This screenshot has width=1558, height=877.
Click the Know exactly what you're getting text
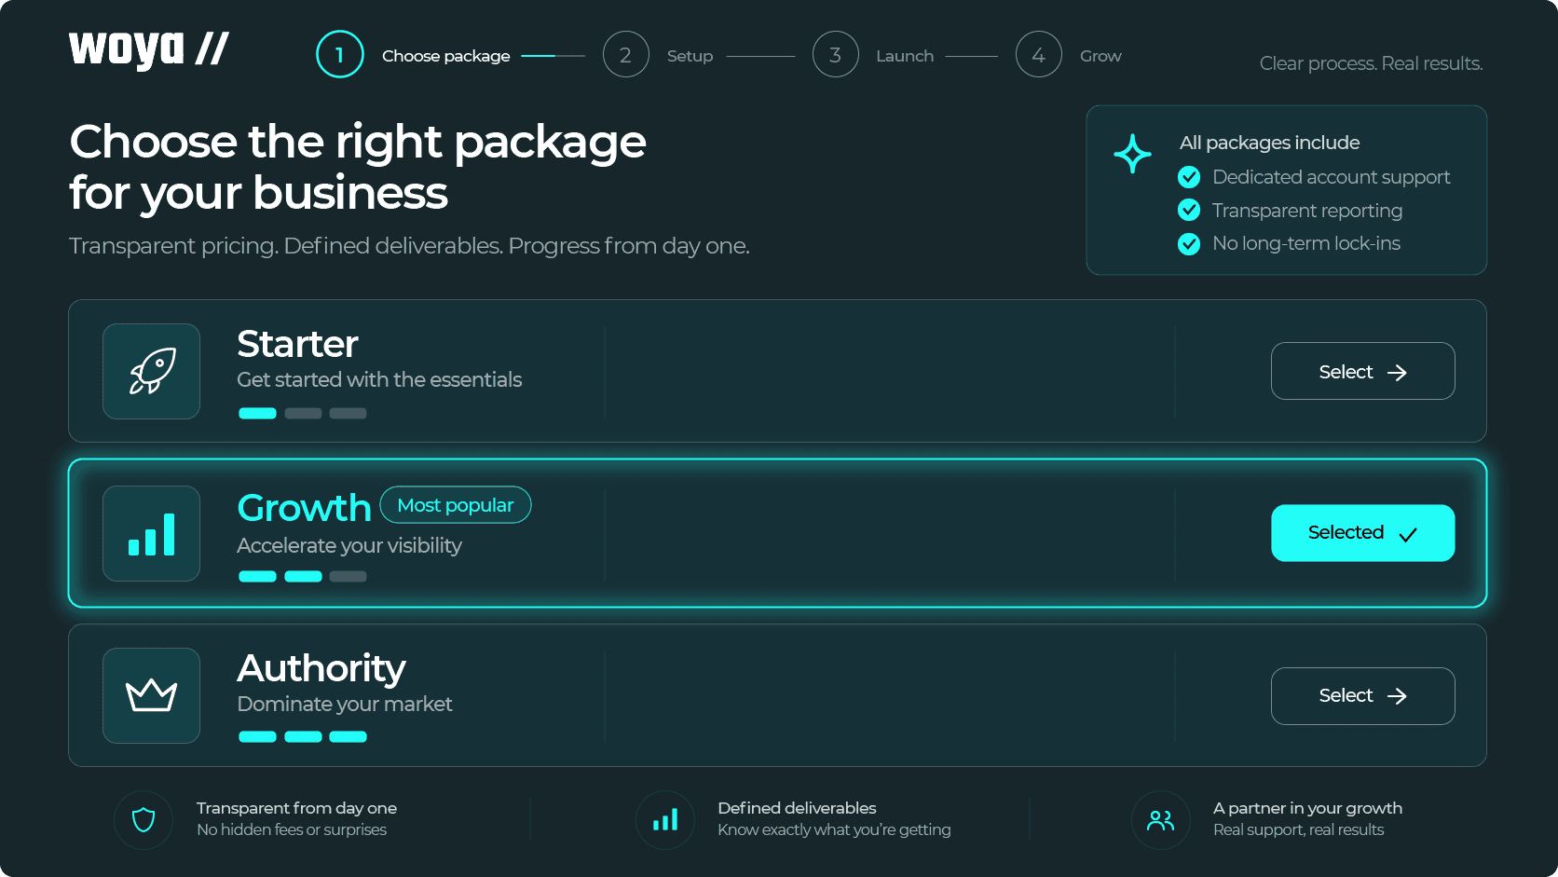pos(835,829)
